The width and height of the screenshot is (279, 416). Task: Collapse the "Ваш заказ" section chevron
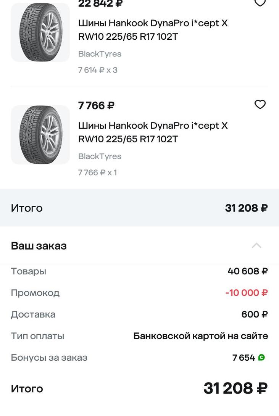256,245
